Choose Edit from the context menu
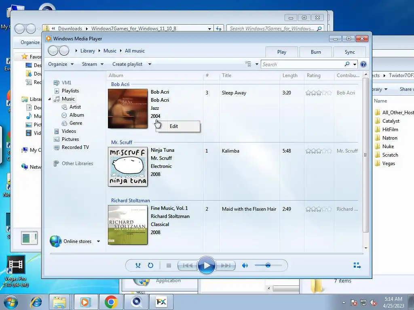The image size is (414, 310). click(x=178, y=126)
